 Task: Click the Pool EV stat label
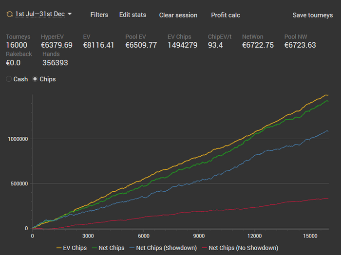[x=135, y=36]
